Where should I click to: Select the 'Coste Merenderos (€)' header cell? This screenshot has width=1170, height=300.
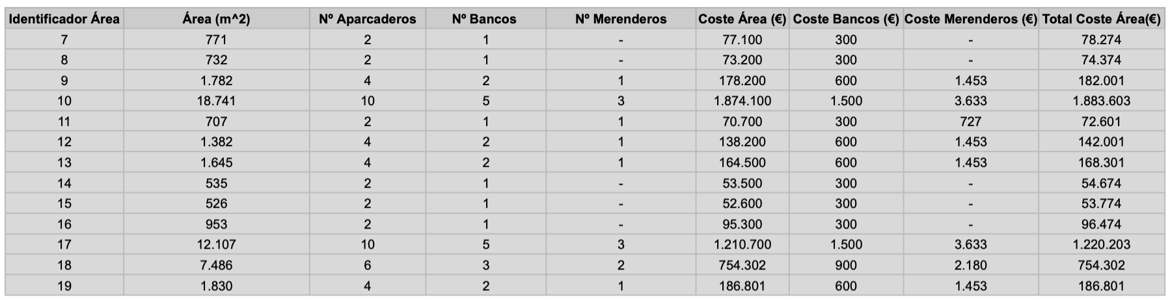[x=970, y=19]
